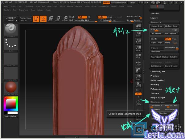Toggle the Smt smoothing option
Screen dimensions: 185x139
(x=168, y=39)
